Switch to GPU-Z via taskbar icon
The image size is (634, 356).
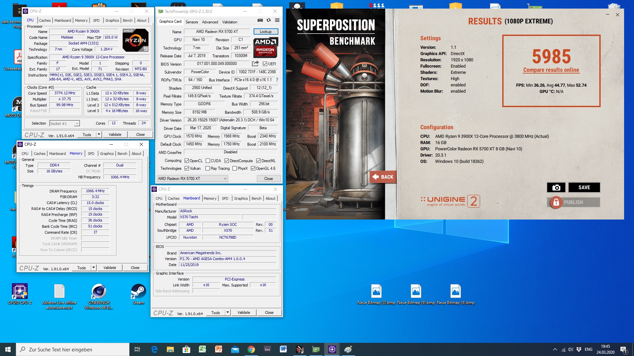tap(316, 349)
